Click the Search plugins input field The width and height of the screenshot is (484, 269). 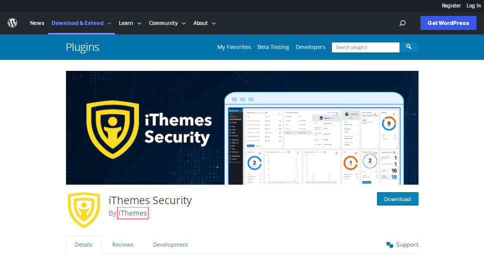(x=365, y=47)
